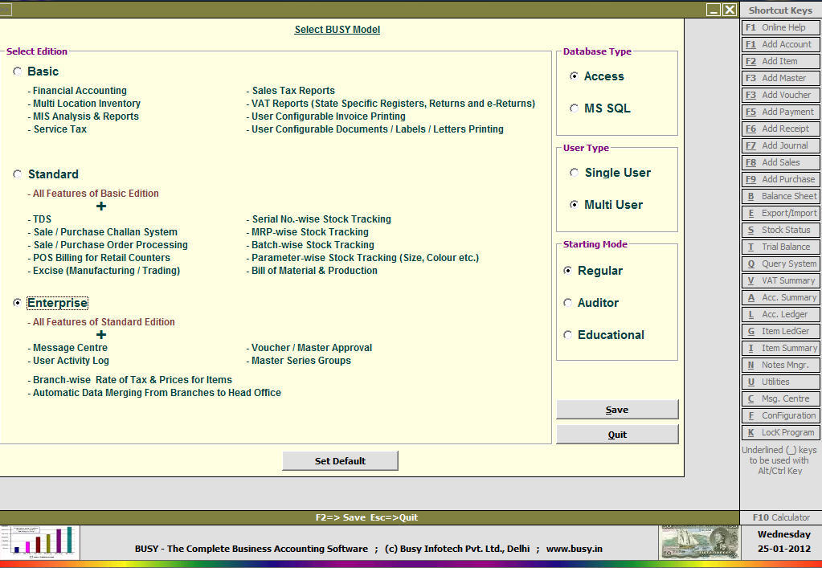Select the Basic edition radio button
The image size is (822, 568).
coord(18,72)
